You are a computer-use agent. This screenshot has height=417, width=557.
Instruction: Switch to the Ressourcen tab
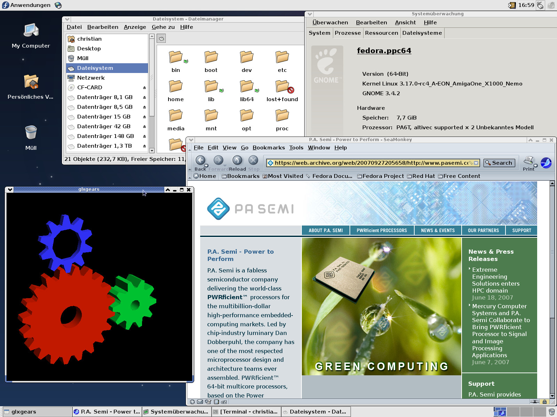381,33
